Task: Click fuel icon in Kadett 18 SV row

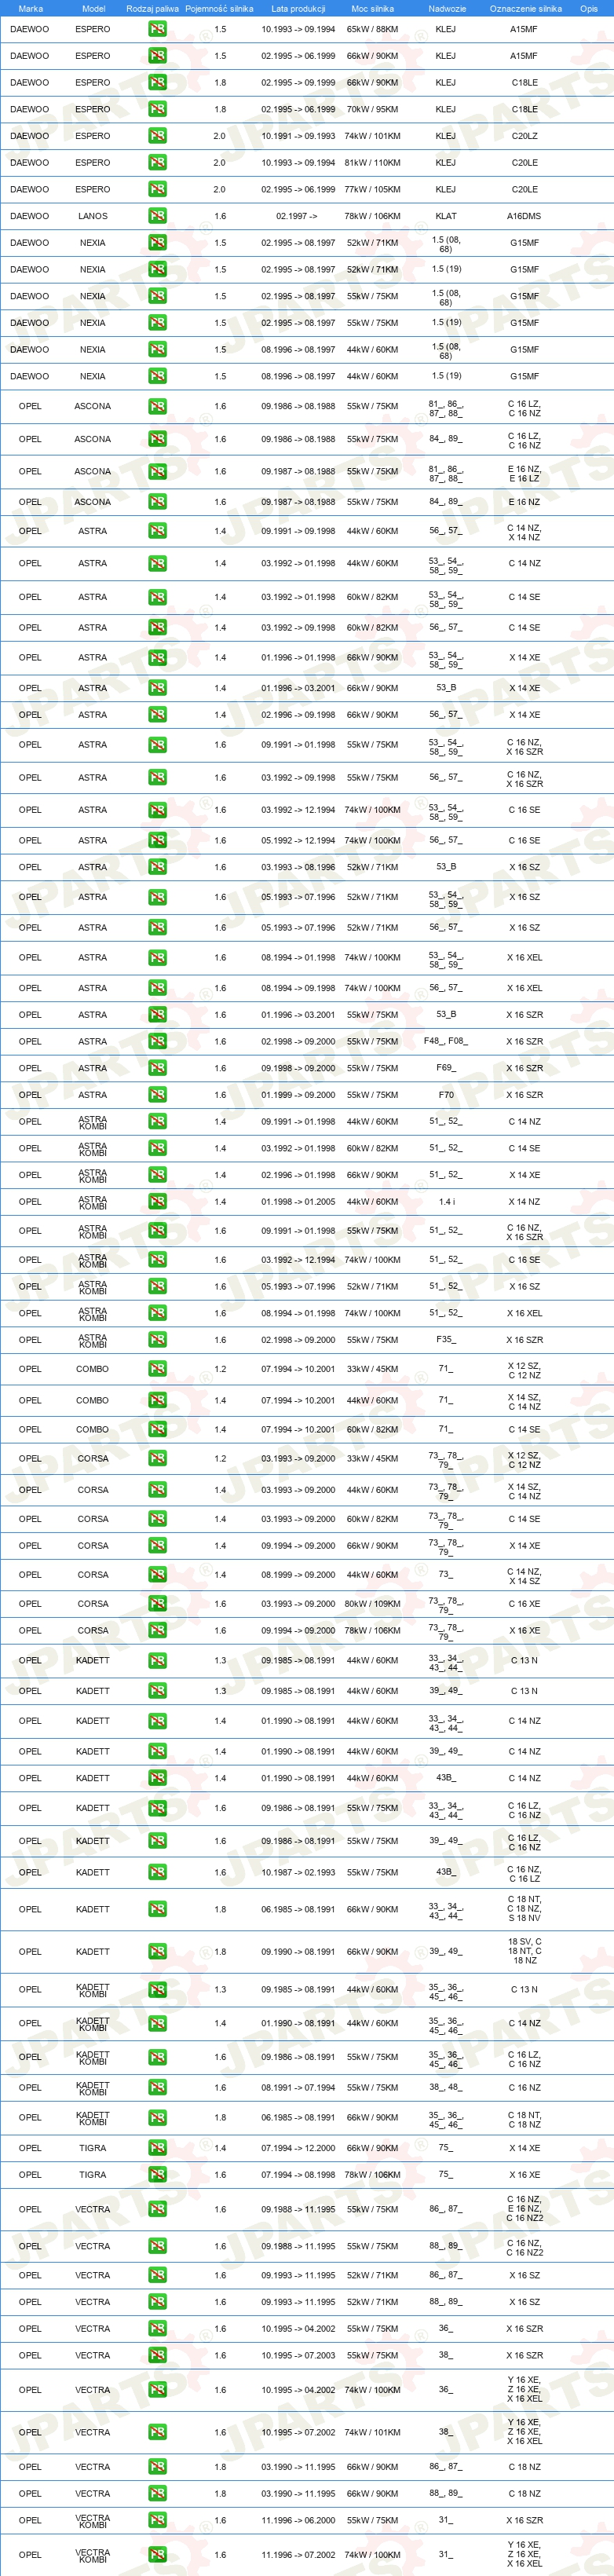Action: pos(157,1952)
